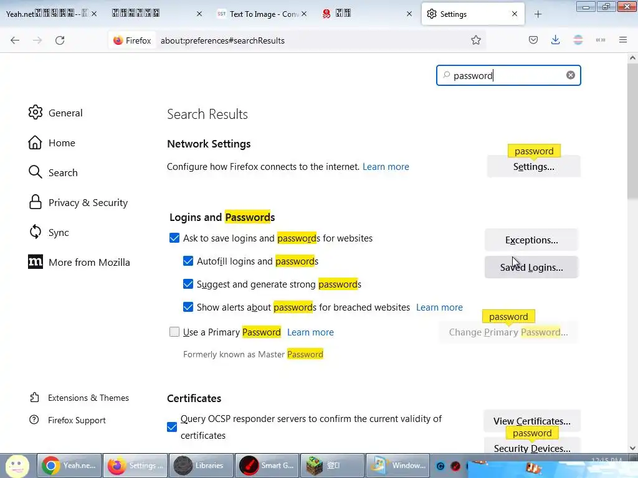Image resolution: width=638 pixels, height=478 pixels.
Task: Open the Libraries taskbar item
Action: pyautogui.click(x=201, y=466)
